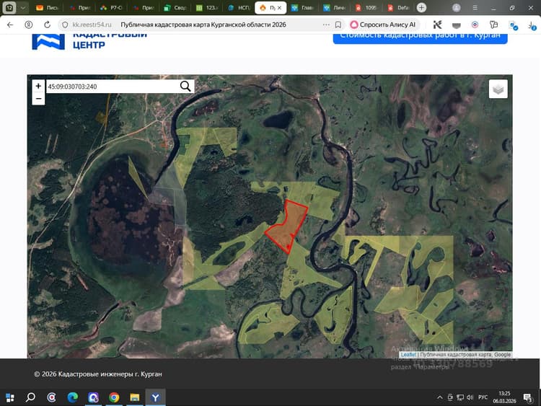
Task: Open the address bar three-dots menu
Action: tap(326, 25)
